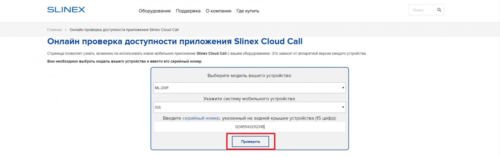
Task: Open the Где купить page
Action: coord(248,11)
